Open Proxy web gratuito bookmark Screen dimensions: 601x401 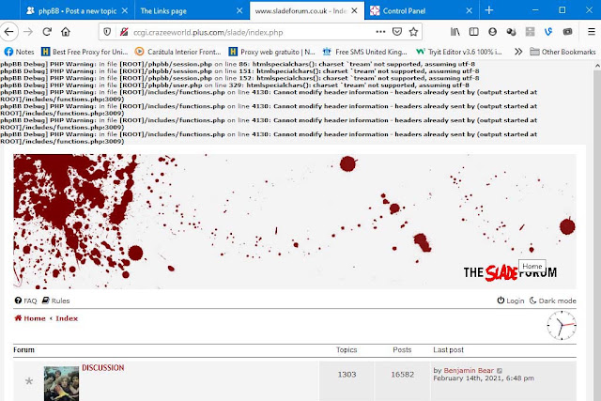coord(271,52)
